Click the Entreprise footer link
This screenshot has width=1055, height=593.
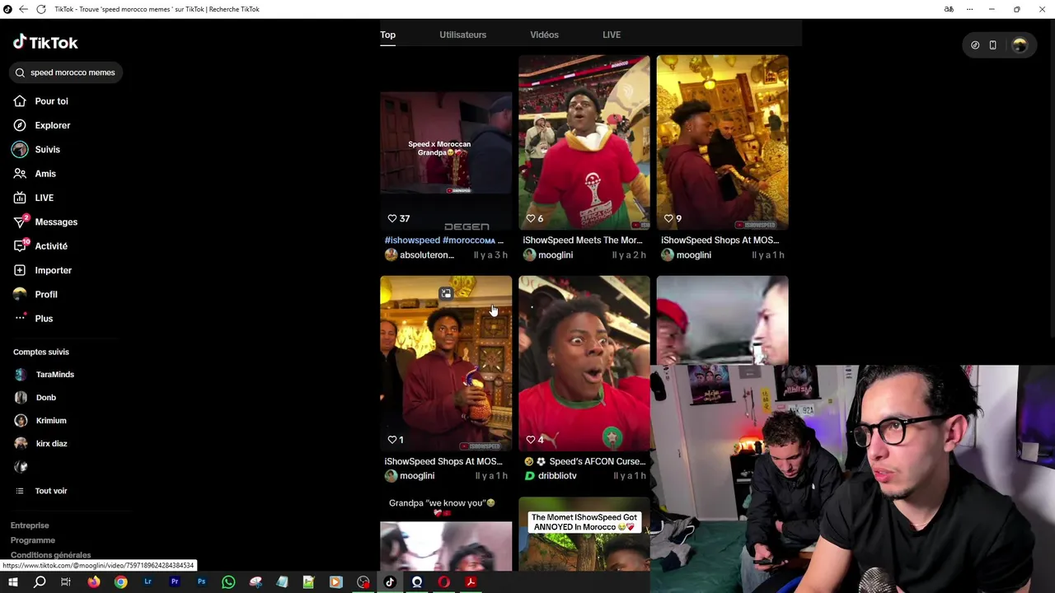[30, 525]
